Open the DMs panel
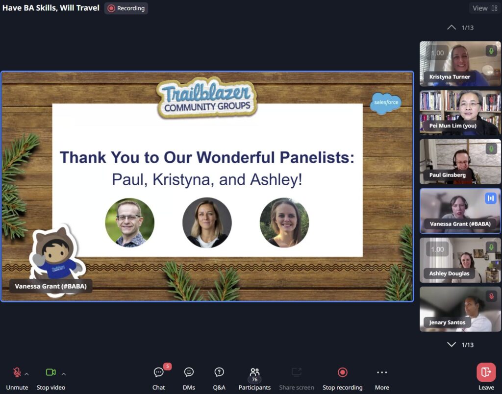 pos(189,373)
